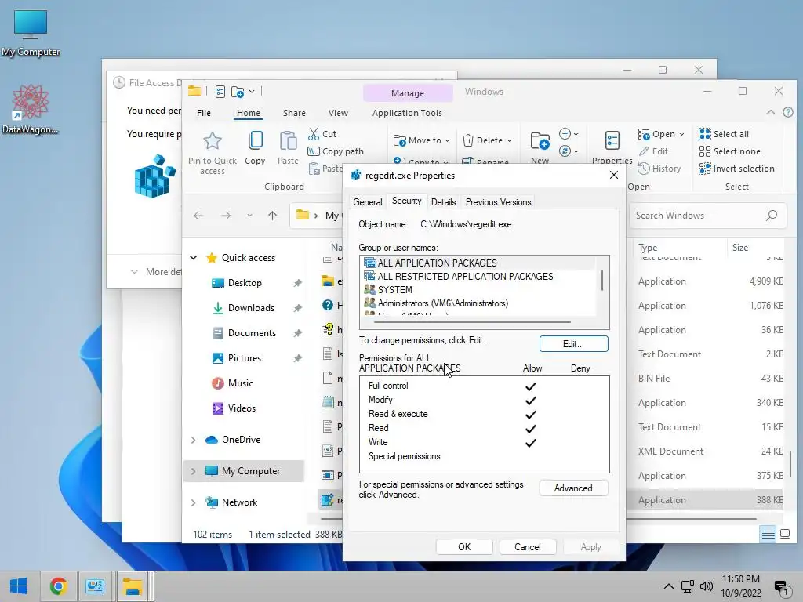
Task: Open the File menu tab
Action: tap(204, 113)
